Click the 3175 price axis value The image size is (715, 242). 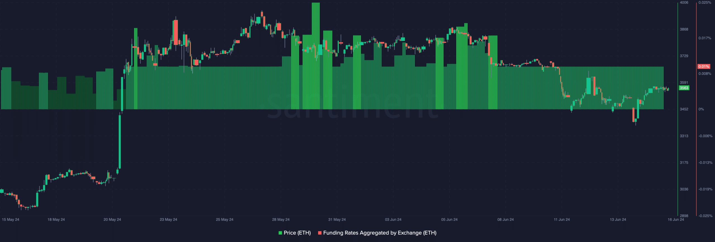point(684,162)
